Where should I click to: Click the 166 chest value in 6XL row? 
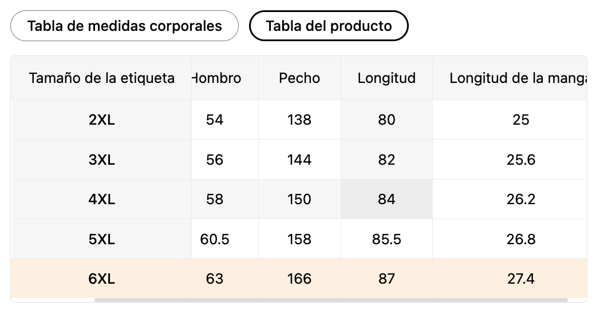coord(299,279)
